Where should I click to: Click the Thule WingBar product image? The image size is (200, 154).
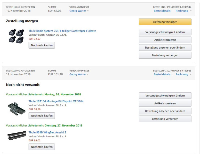[17, 136]
